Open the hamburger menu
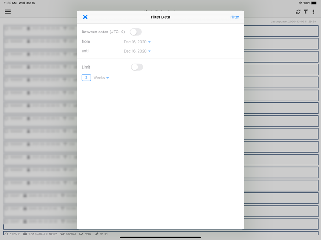This screenshot has width=321, height=240. point(8,11)
